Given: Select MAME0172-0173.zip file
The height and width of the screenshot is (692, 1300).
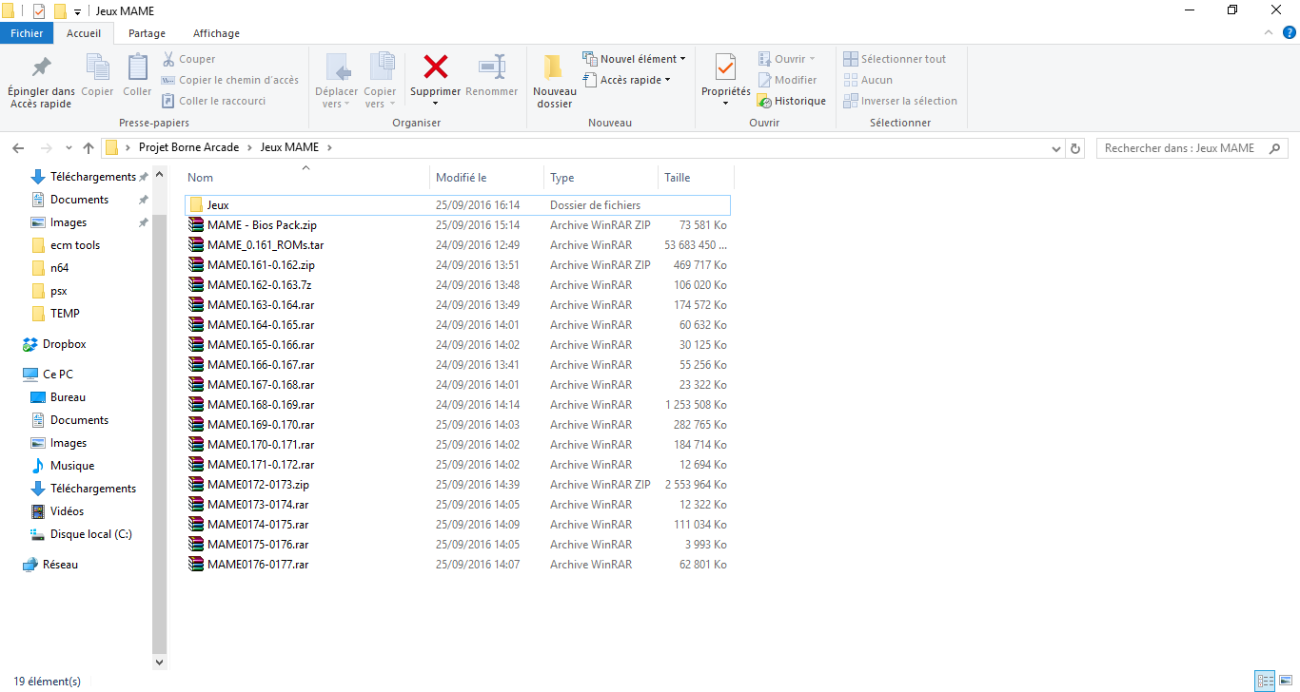Looking at the screenshot, I should tap(457, 485).
